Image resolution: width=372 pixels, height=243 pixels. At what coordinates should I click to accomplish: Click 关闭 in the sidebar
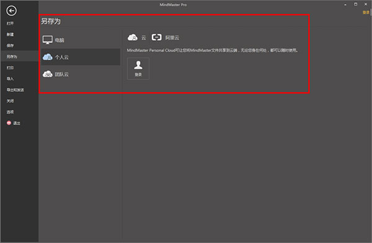10,101
